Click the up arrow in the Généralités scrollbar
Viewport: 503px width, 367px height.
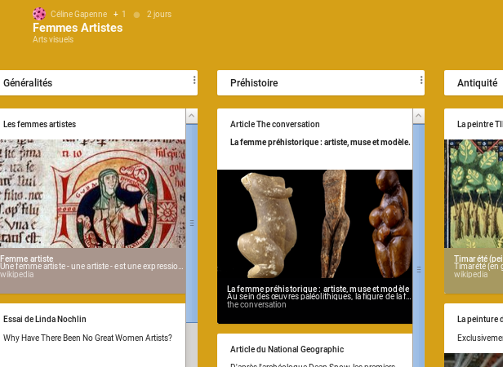(192, 116)
